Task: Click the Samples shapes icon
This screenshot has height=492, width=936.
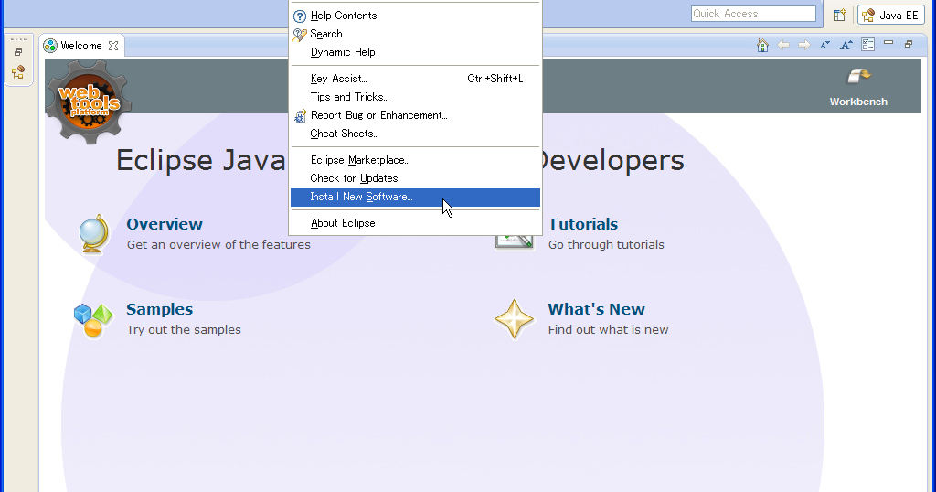Action: click(93, 321)
